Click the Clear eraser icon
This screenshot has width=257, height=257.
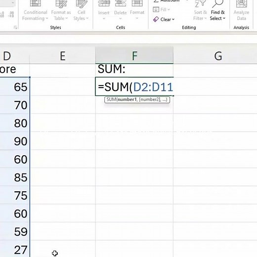(156, 19)
